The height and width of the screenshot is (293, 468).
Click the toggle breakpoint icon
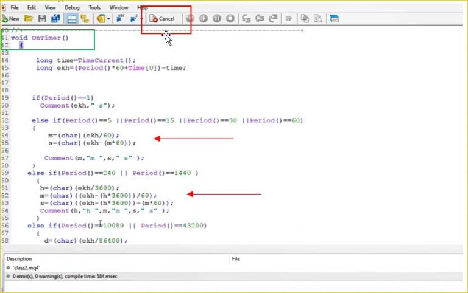point(190,19)
